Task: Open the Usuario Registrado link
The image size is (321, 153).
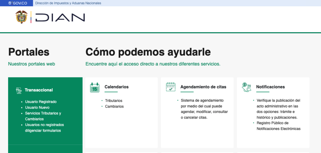Action: 41,102
